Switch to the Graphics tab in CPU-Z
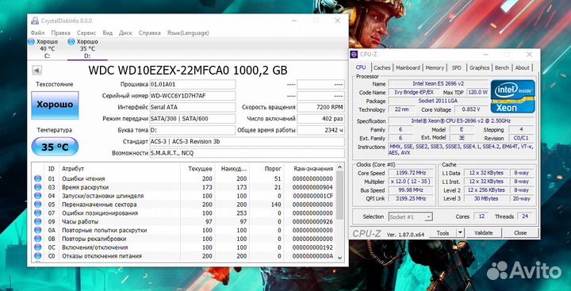Image resolution: width=571 pixels, height=291 pixels. 479,67
